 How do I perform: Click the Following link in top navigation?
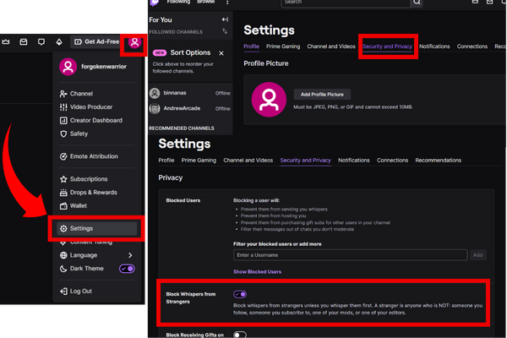click(x=178, y=2)
